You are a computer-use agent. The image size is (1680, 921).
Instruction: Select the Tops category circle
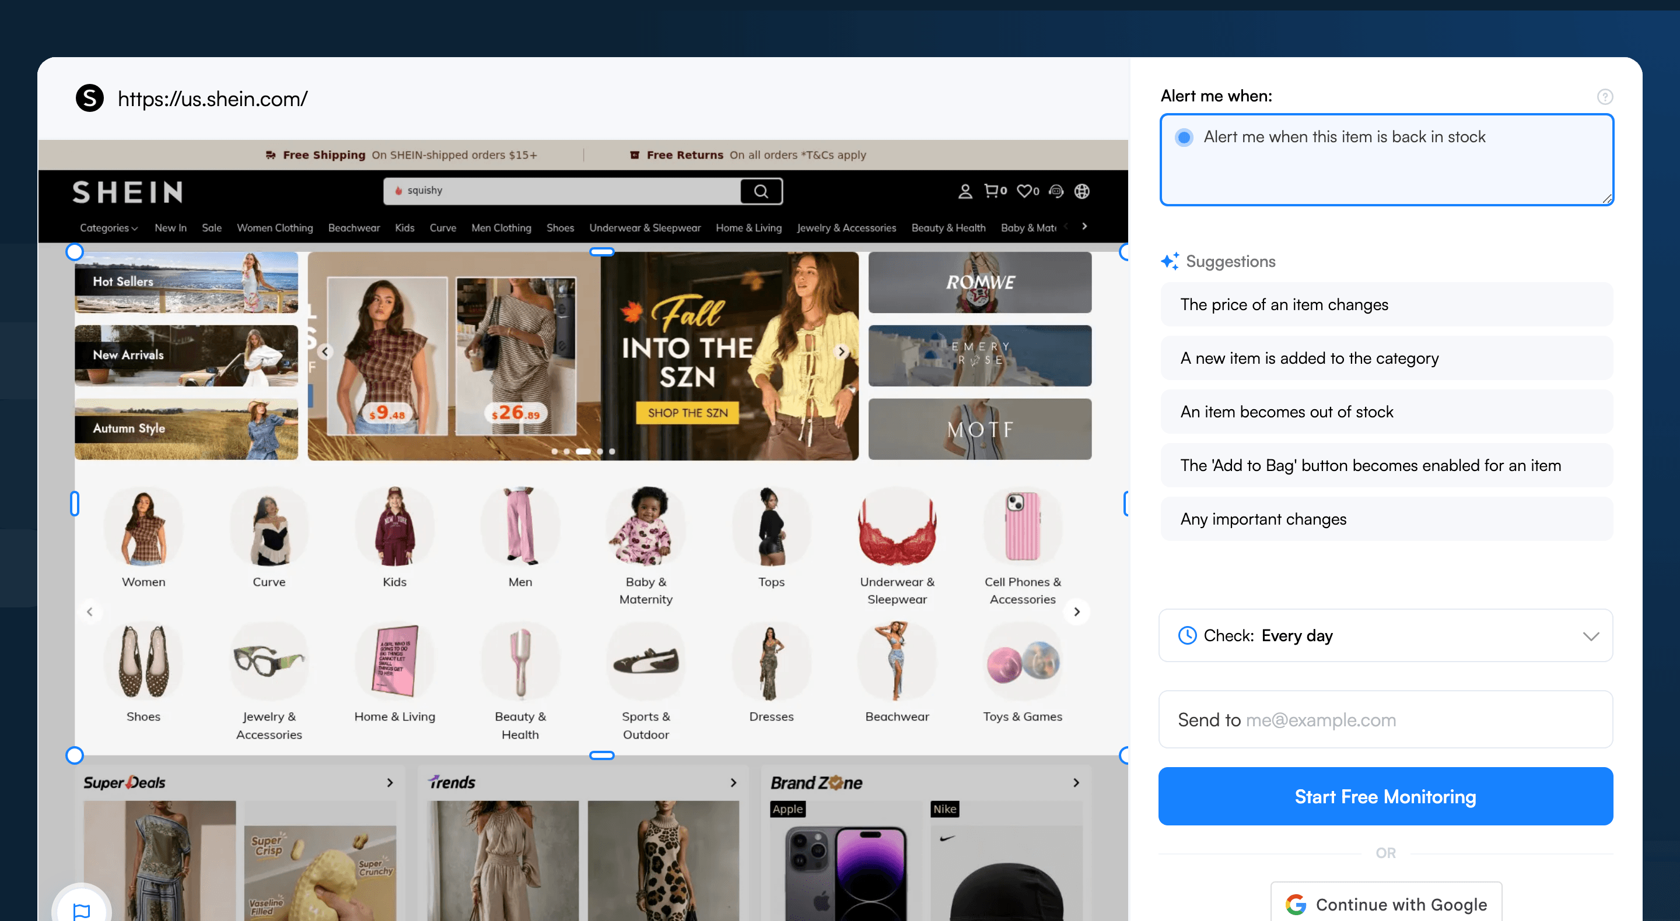tap(772, 526)
